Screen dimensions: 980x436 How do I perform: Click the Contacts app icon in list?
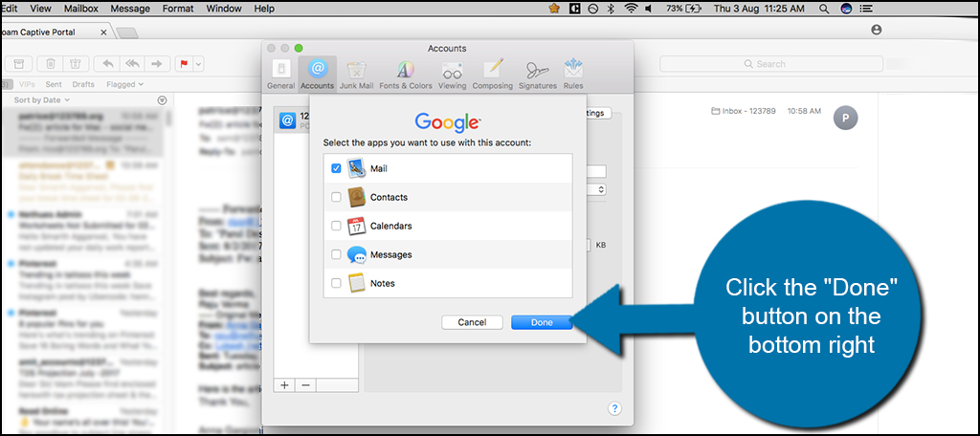pyautogui.click(x=357, y=197)
